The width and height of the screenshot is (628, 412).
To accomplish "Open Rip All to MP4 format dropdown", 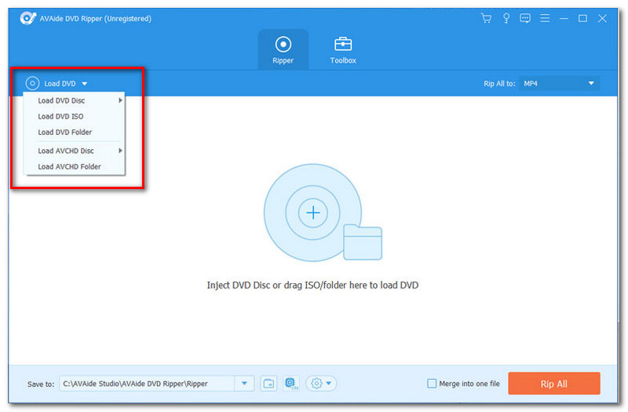I will click(x=559, y=83).
